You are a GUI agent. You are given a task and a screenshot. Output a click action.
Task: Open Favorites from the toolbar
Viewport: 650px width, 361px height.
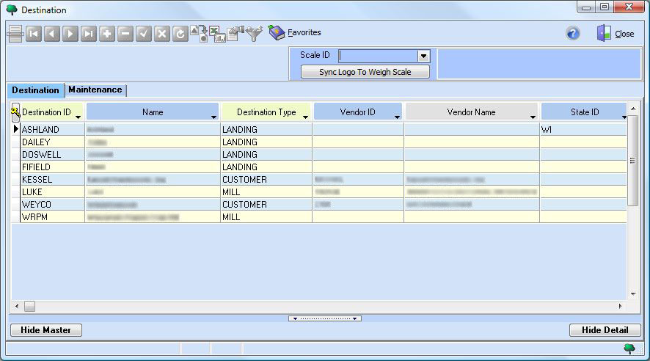click(295, 33)
